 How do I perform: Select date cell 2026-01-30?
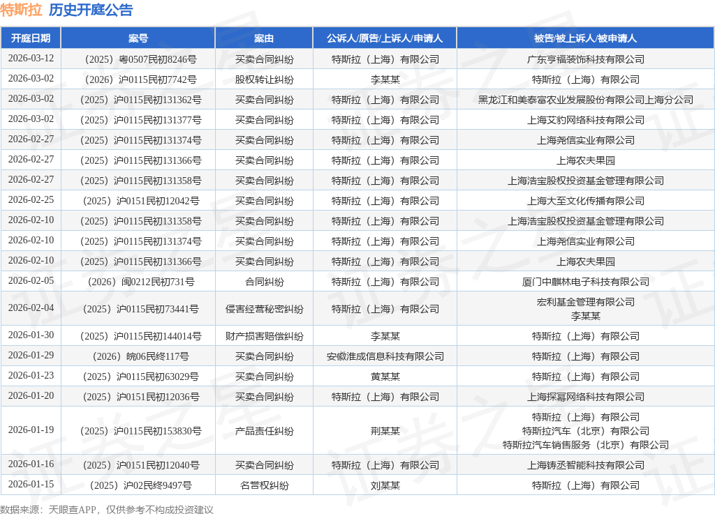coord(31,335)
